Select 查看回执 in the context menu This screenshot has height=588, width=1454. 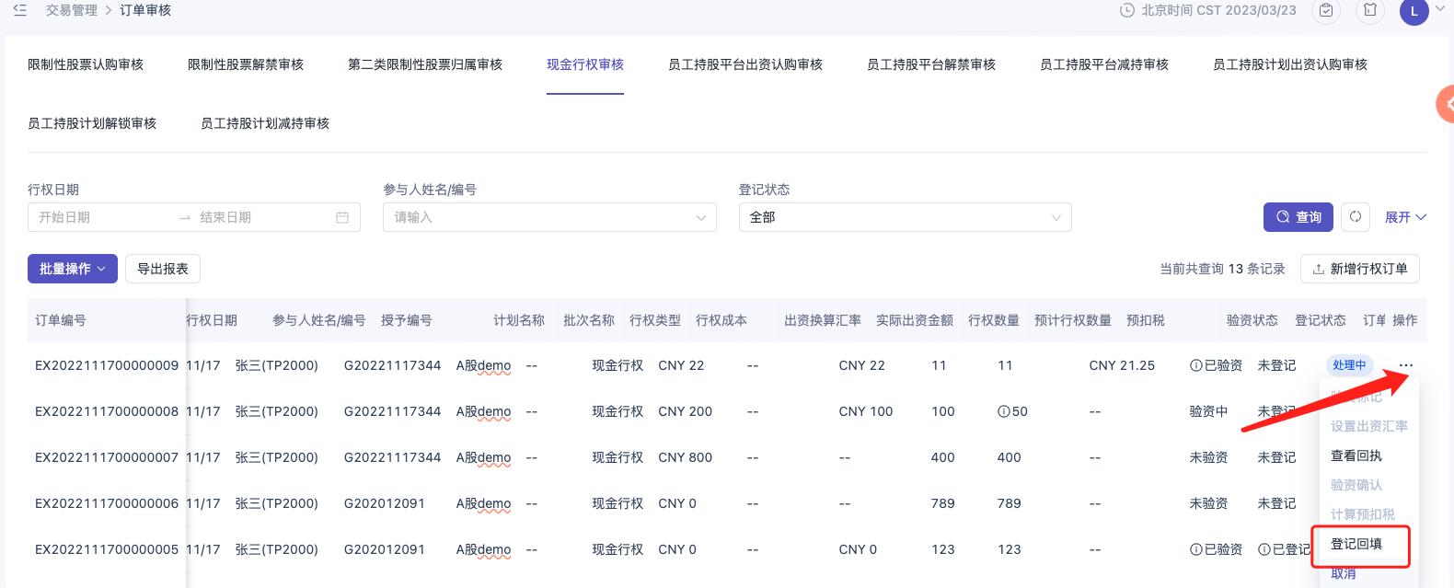point(1356,455)
